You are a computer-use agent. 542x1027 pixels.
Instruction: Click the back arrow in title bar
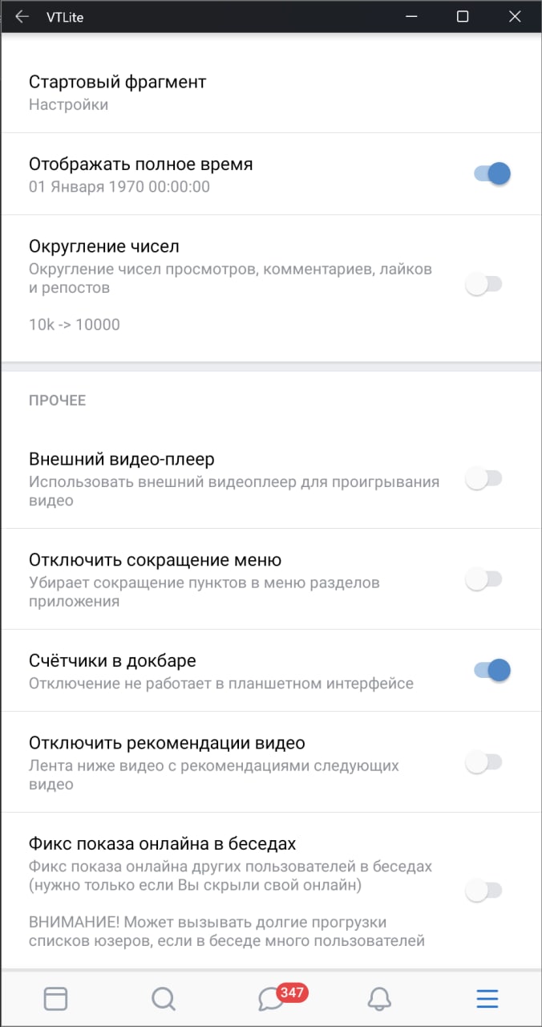pos(22,16)
